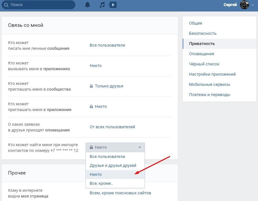Click the Прочее section heading
Image resolution: width=258 pixels, height=201 pixels.
17,173
